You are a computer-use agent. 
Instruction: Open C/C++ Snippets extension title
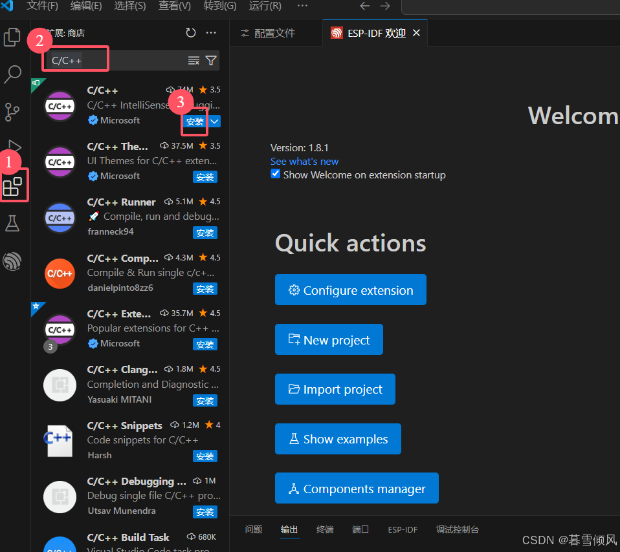click(124, 426)
